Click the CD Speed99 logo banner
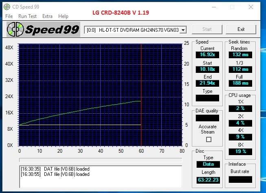Image resolution: width=266 pixels, height=193 pixels. [x=43, y=29]
